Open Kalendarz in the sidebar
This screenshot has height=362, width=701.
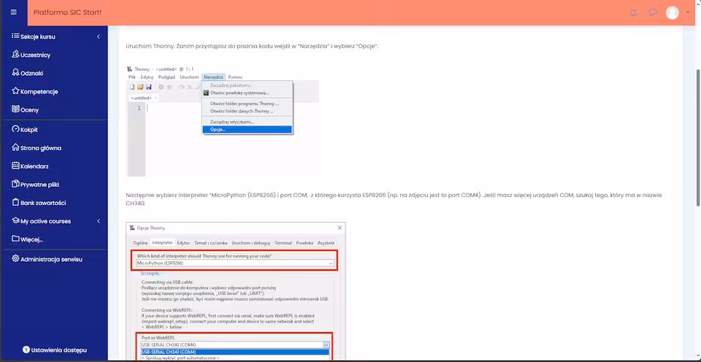tap(34, 166)
